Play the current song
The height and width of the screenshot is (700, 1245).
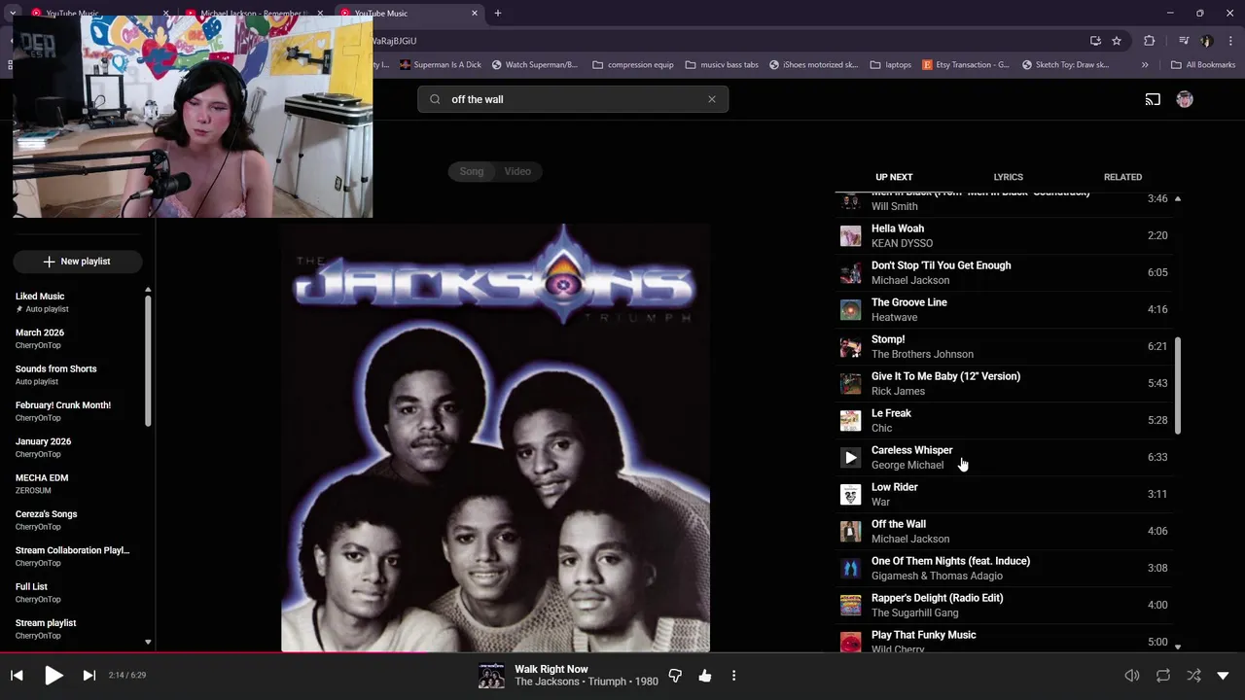coord(53,675)
